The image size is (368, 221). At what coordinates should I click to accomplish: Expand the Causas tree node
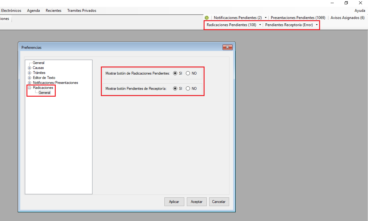pyautogui.click(x=30, y=68)
